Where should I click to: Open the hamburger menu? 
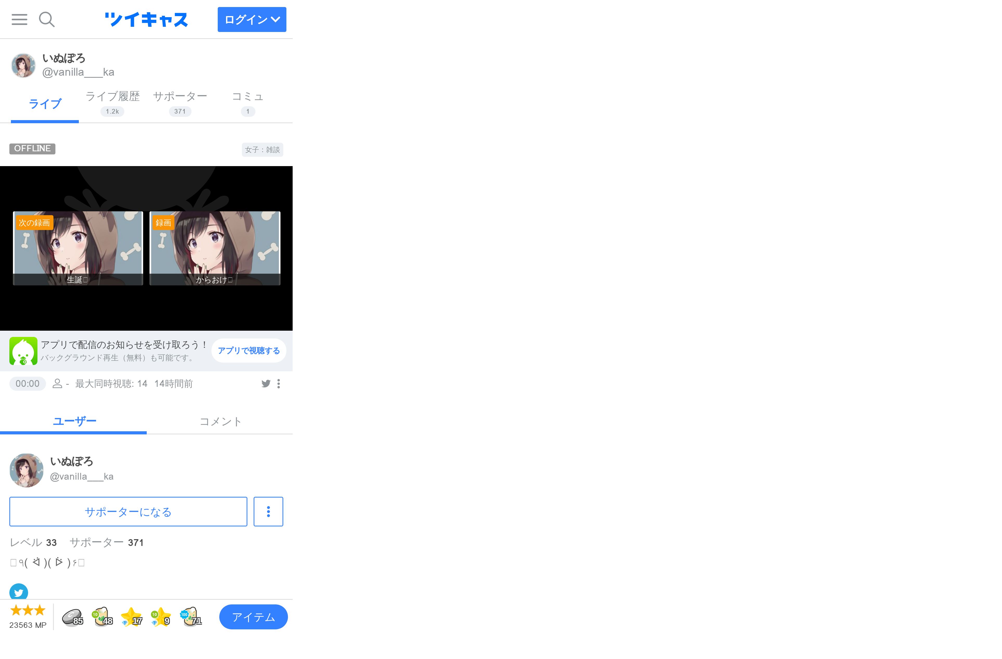[19, 19]
